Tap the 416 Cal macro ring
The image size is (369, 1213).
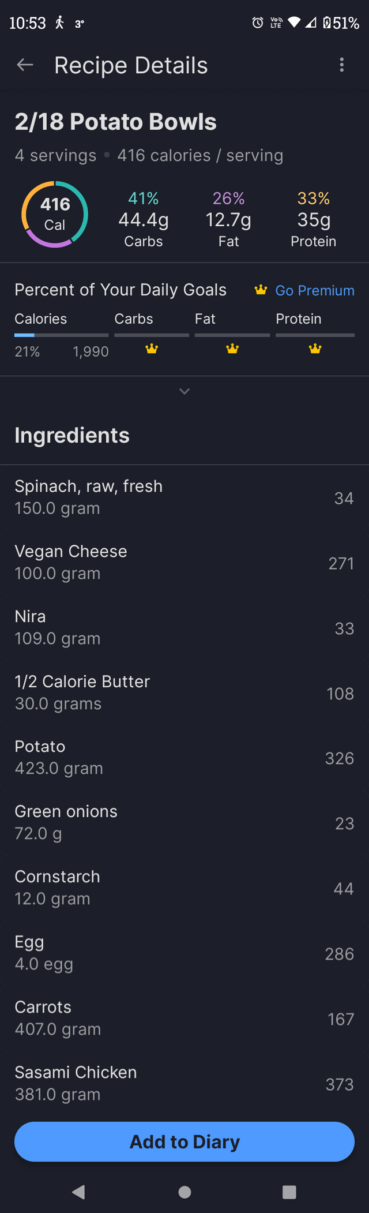[x=55, y=215]
